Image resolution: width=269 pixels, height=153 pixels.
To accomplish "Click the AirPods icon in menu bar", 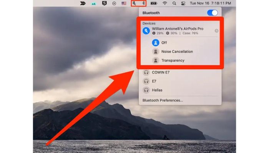I will tap(134, 3).
